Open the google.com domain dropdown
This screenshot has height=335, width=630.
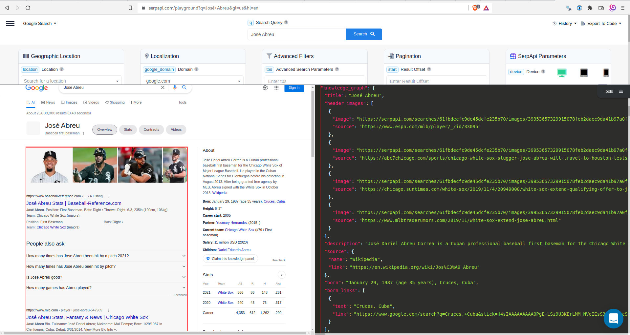pyautogui.click(x=193, y=81)
